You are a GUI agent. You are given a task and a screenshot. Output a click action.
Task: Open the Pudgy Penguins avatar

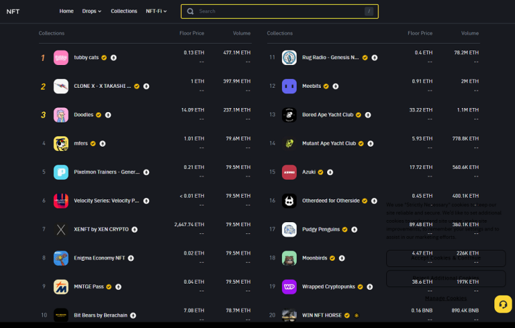(289, 229)
